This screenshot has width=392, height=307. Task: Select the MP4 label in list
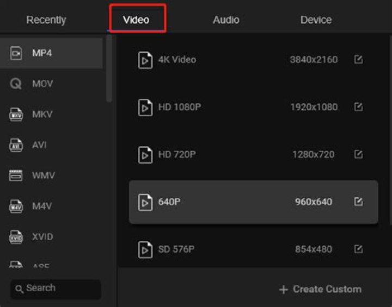[x=42, y=53]
